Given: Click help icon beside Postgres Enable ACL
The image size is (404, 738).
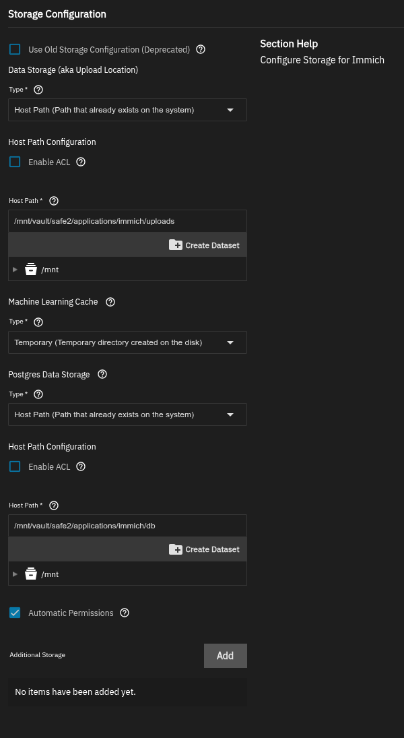Looking at the screenshot, I should click(81, 466).
